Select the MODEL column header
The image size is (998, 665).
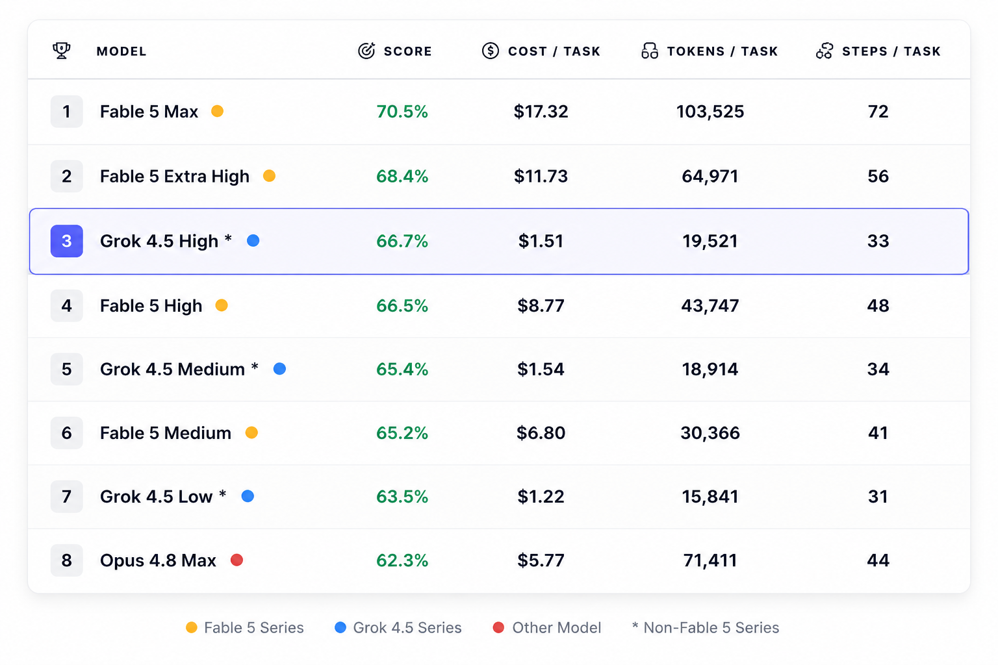point(122,51)
